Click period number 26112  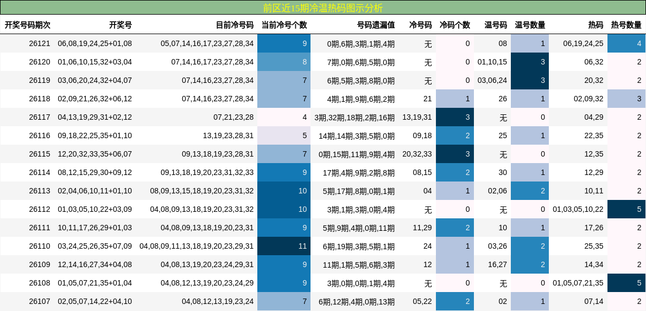[40, 209]
